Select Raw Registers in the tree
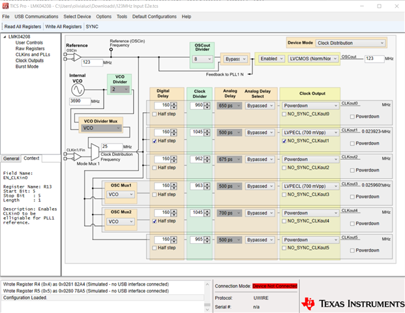The width and height of the screenshot is (405, 313). [30, 48]
